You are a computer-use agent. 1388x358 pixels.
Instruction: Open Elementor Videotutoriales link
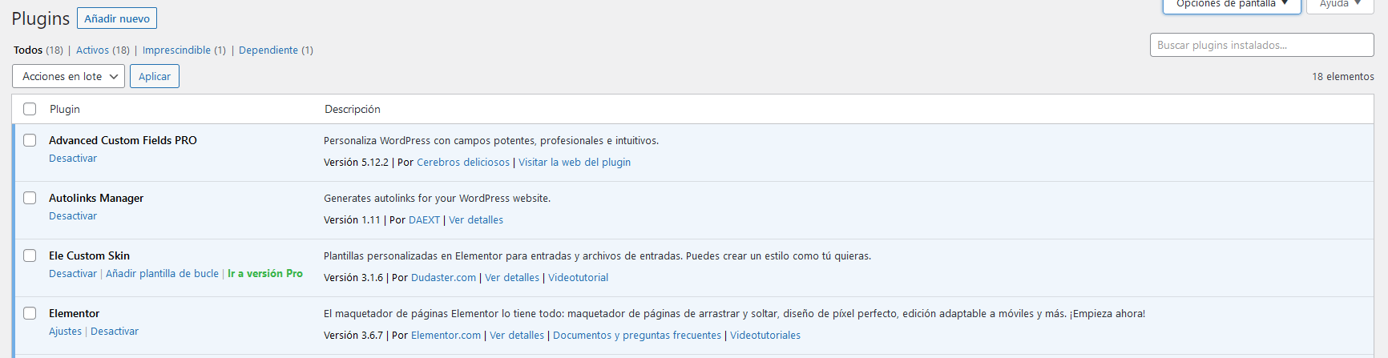765,335
